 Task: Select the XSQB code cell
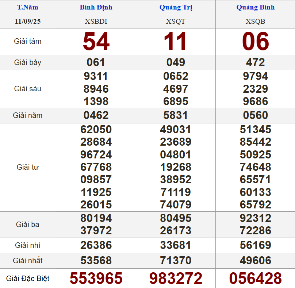coord(255,22)
